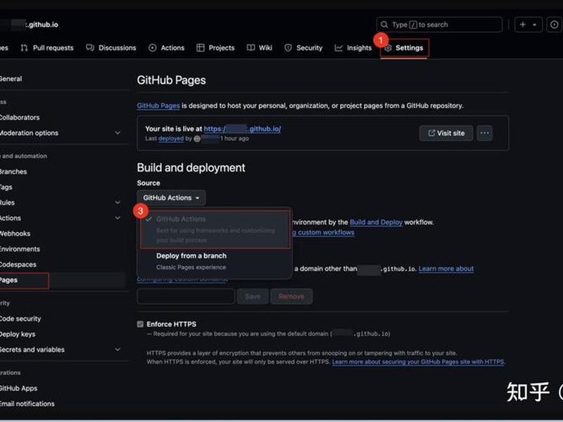Open General settings in sidebar
Screen dimensions: 563x422
pyautogui.click(x=11, y=79)
